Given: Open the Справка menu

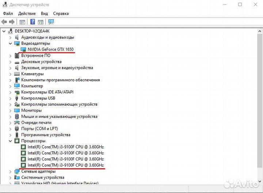Looking at the screenshot, I should (x=61, y=14).
